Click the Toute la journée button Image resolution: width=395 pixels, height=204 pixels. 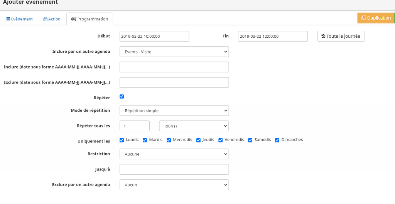[x=341, y=36]
